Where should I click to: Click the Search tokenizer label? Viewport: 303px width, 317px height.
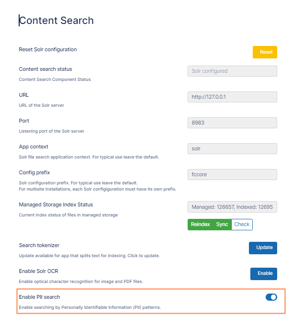click(39, 246)
